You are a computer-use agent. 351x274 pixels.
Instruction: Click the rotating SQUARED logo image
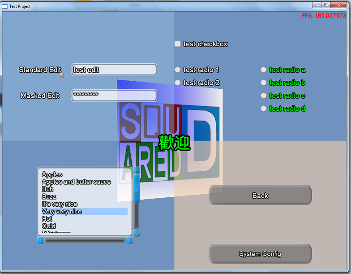(x=170, y=141)
